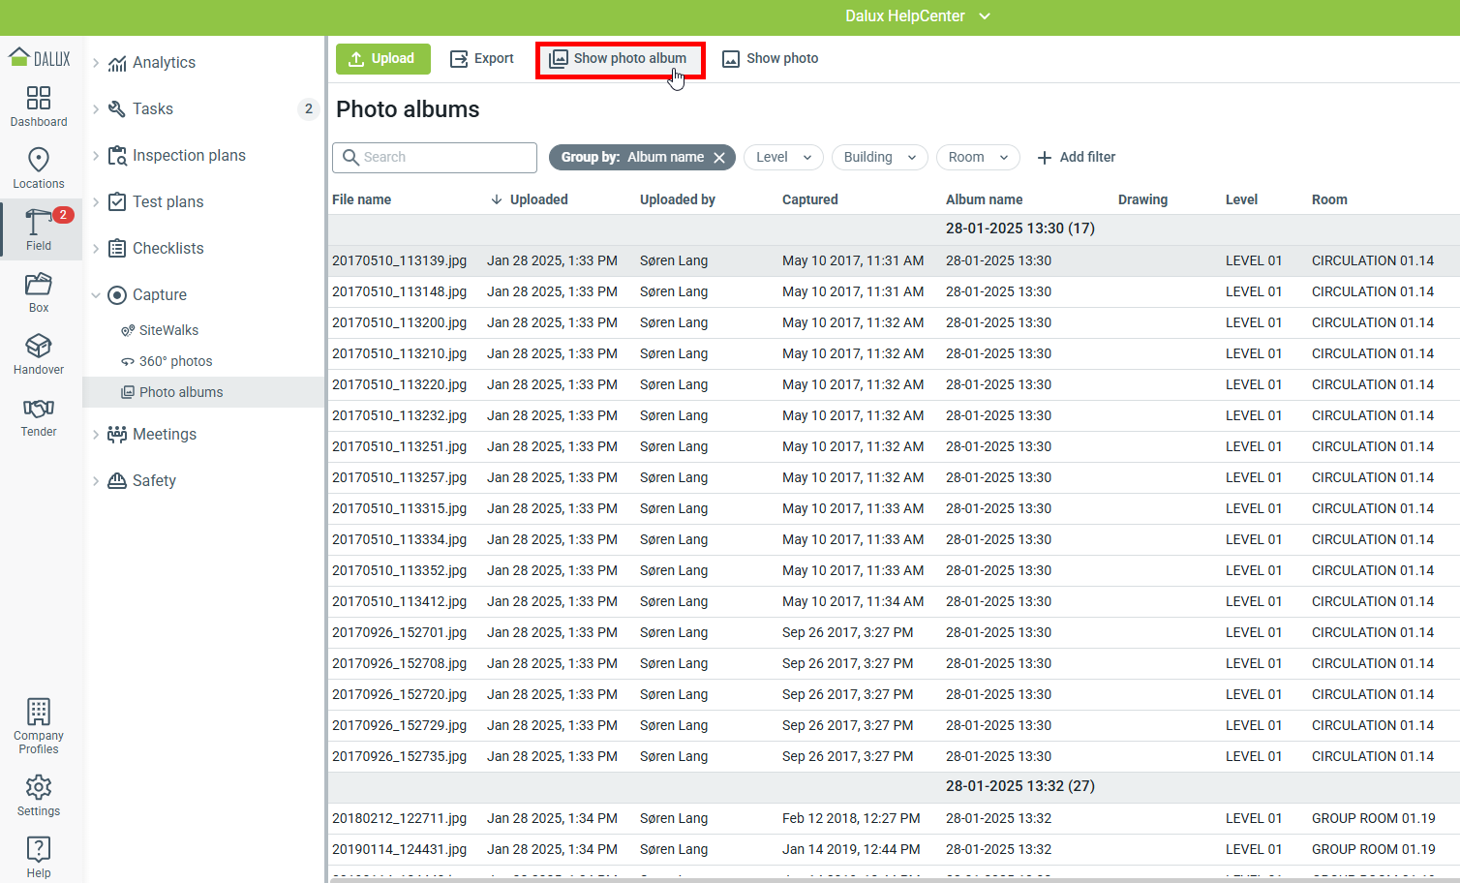Screen dimensions: 1460x883
Task: Click the green Upload button
Action: (x=381, y=59)
